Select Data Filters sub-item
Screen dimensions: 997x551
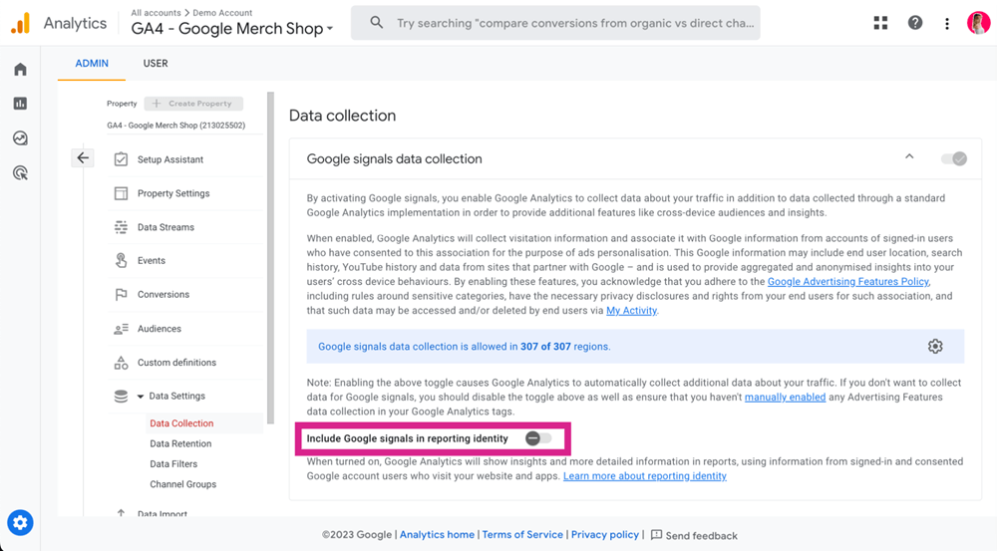coord(173,464)
